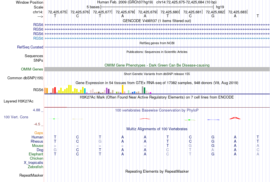Select the Rhesus species label
The width and height of the screenshot is (270, 182).
[x=37, y=141]
